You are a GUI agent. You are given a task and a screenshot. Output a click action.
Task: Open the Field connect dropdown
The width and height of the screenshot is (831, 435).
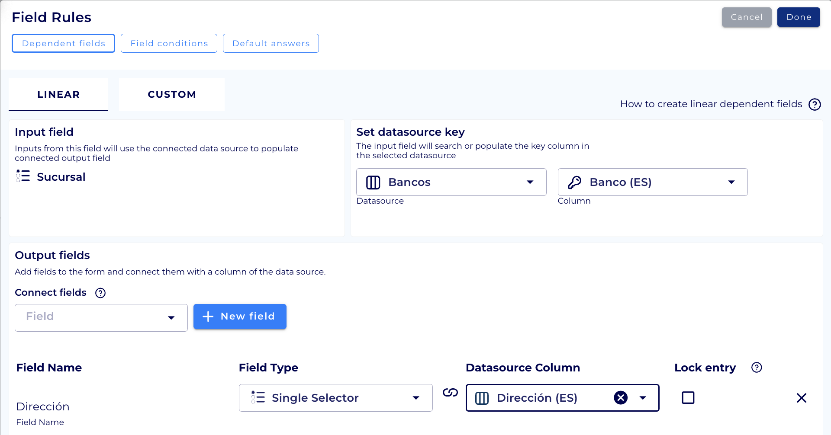[171, 318]
